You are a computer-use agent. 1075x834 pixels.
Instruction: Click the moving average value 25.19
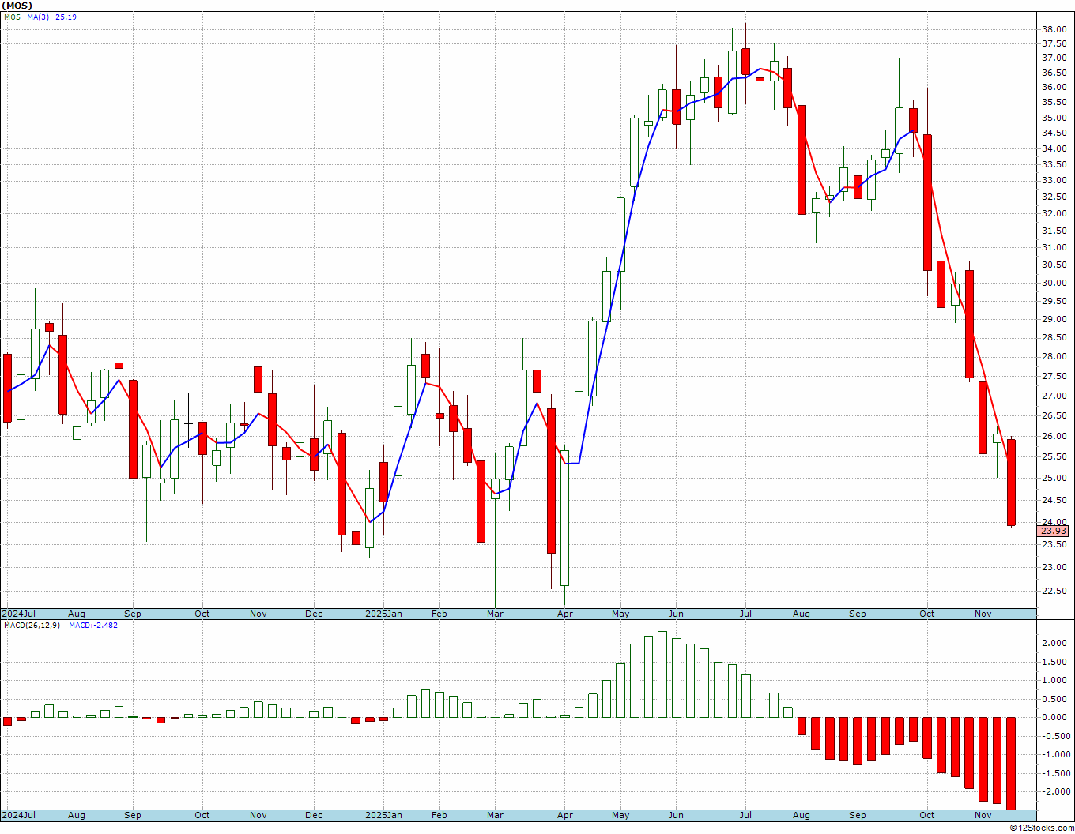66,17
